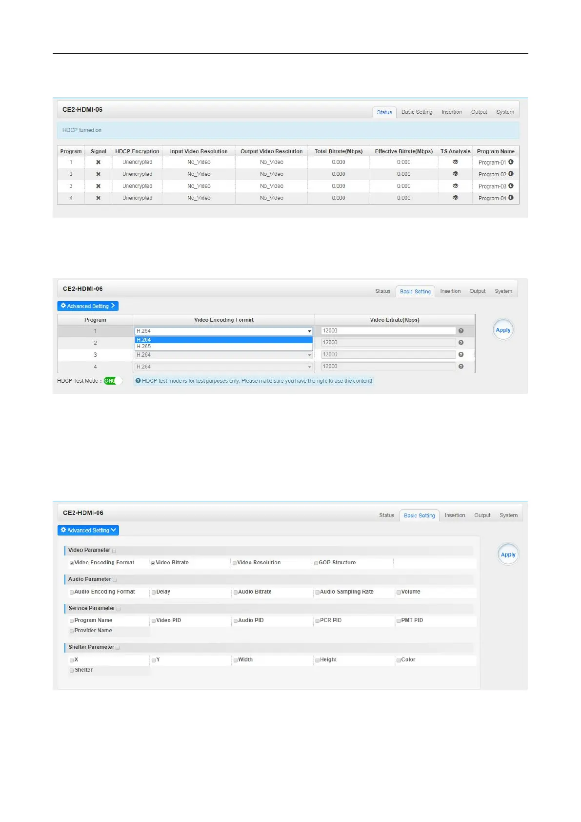The height and width of the screenshot is (822, 581).
Task: Toggle HDCP Test Mode switch off
Action: [113, 381]
